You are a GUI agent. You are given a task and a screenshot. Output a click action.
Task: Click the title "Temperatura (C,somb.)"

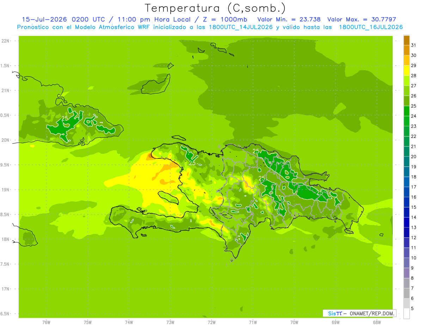215,8
